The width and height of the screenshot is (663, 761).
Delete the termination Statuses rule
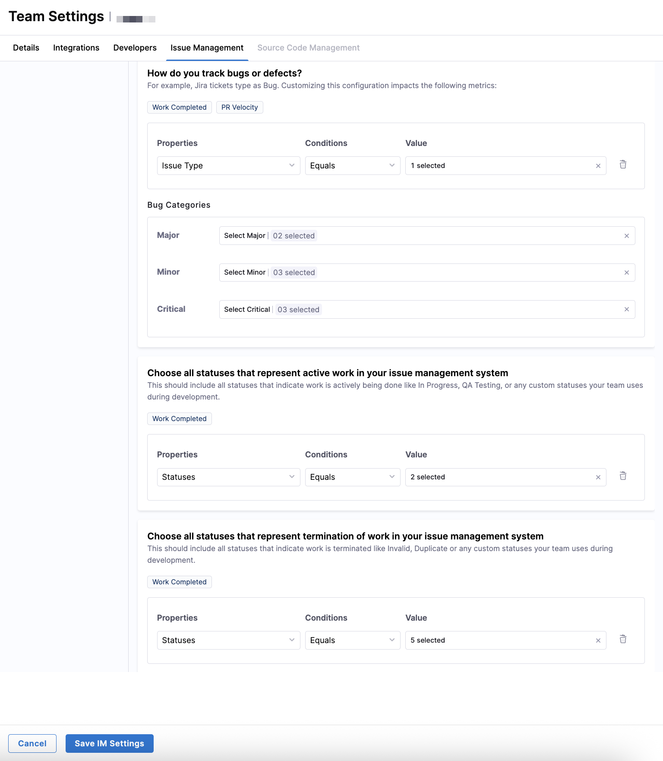(623, 639)
